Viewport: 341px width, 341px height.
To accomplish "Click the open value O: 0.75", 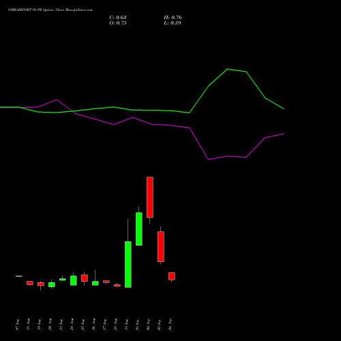I will pyautogui.click(x=118, y=23).
